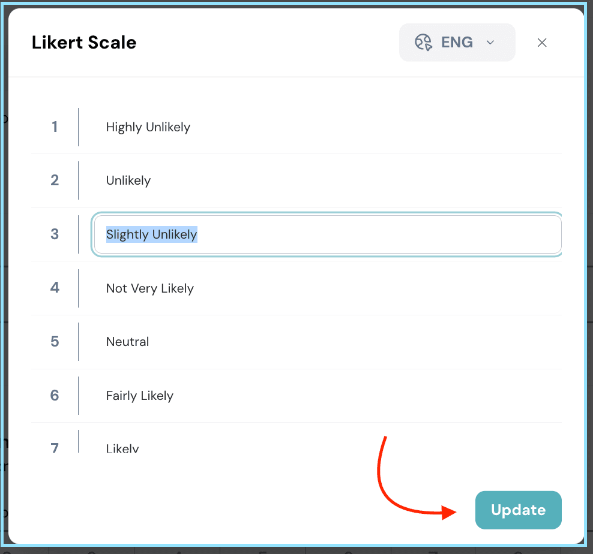Edit the Neutral scale label

(128, 342)
